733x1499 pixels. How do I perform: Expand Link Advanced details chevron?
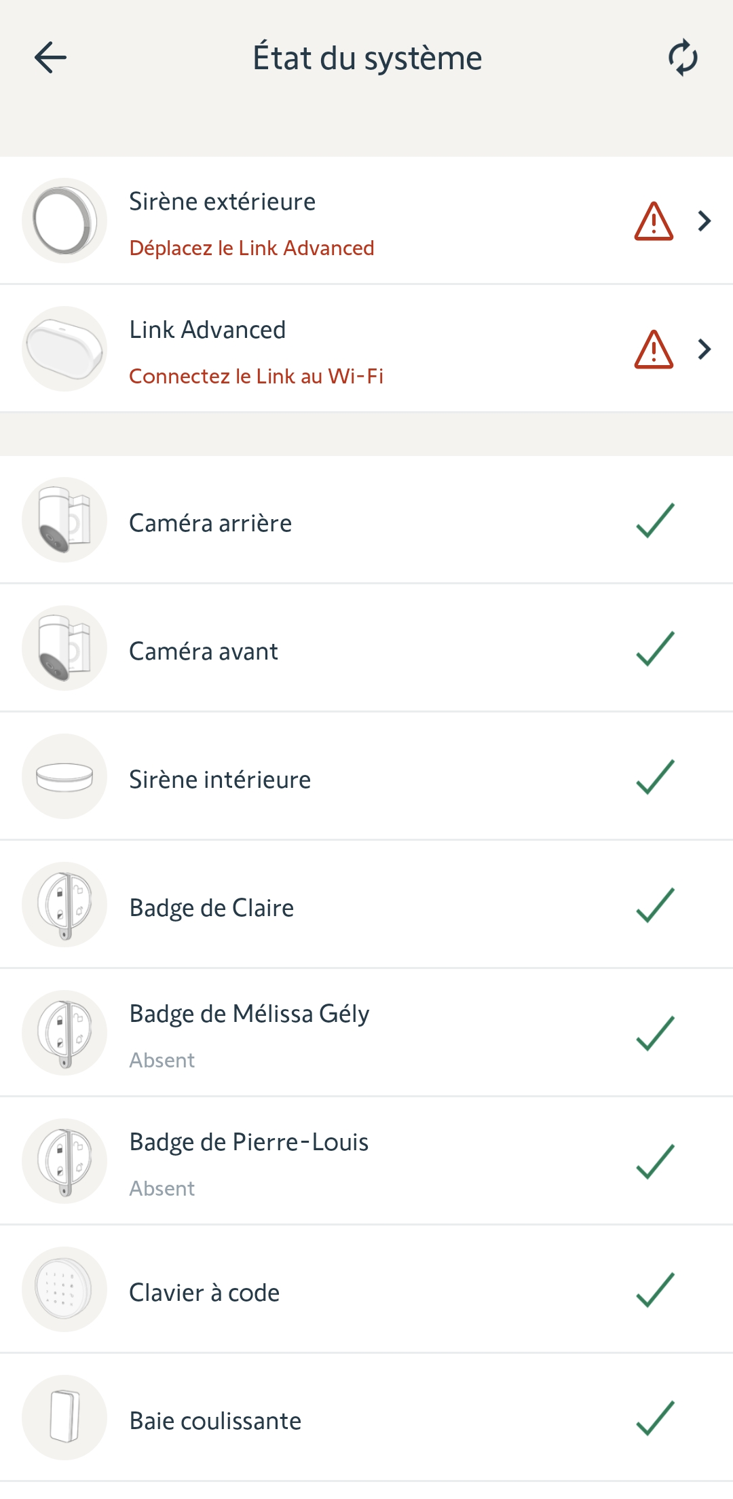(704, 349)
